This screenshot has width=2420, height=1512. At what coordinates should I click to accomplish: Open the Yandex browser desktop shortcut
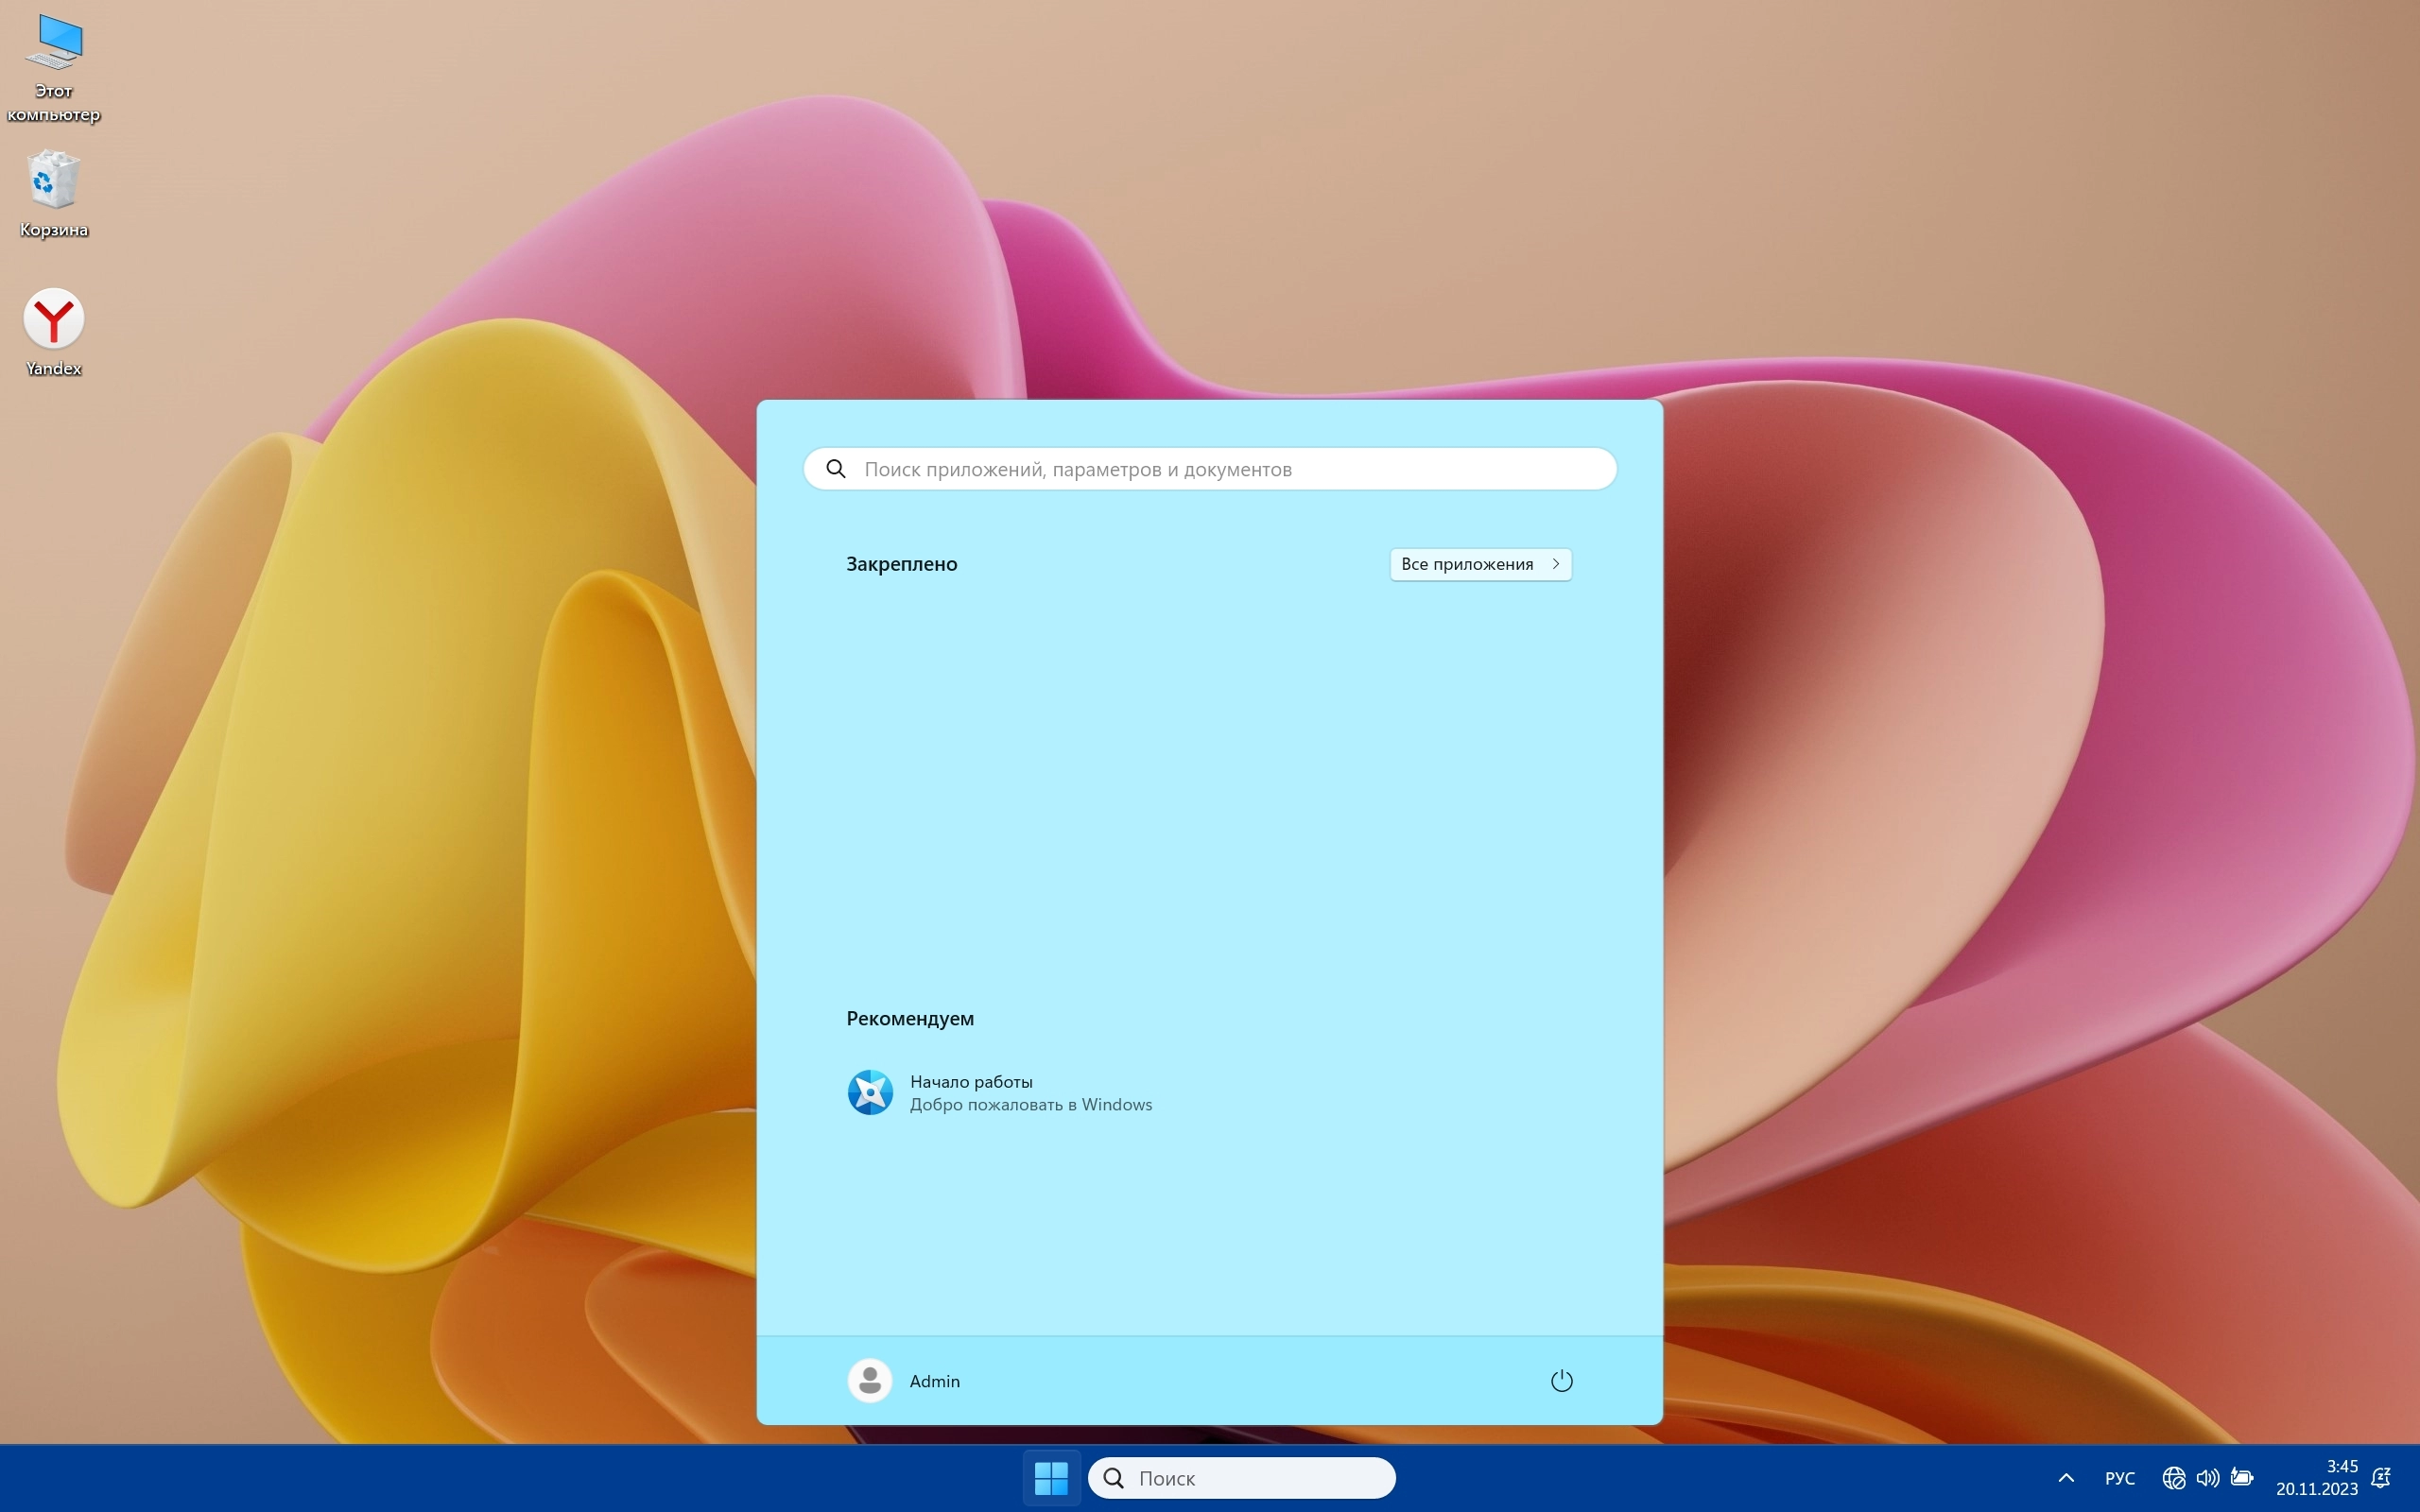click(x=54, y=321)
